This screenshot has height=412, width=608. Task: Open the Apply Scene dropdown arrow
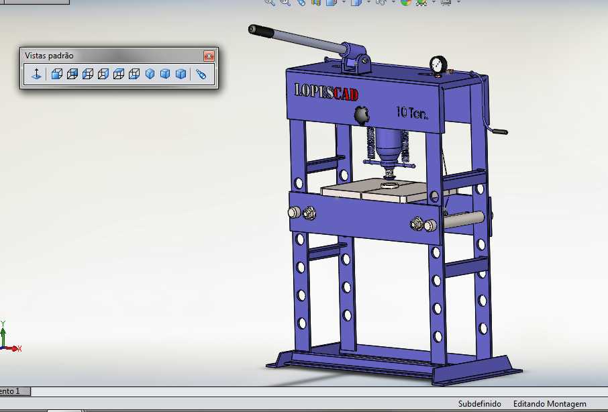(x=434, y=2)
